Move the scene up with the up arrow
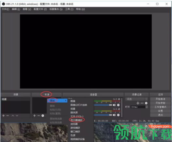This screenshot has height=142, width=172. coord(13,116)
